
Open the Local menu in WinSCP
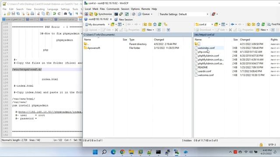(87, 9)
